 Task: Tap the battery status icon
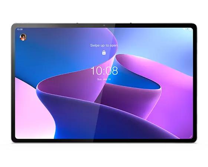tap(190, 29)
